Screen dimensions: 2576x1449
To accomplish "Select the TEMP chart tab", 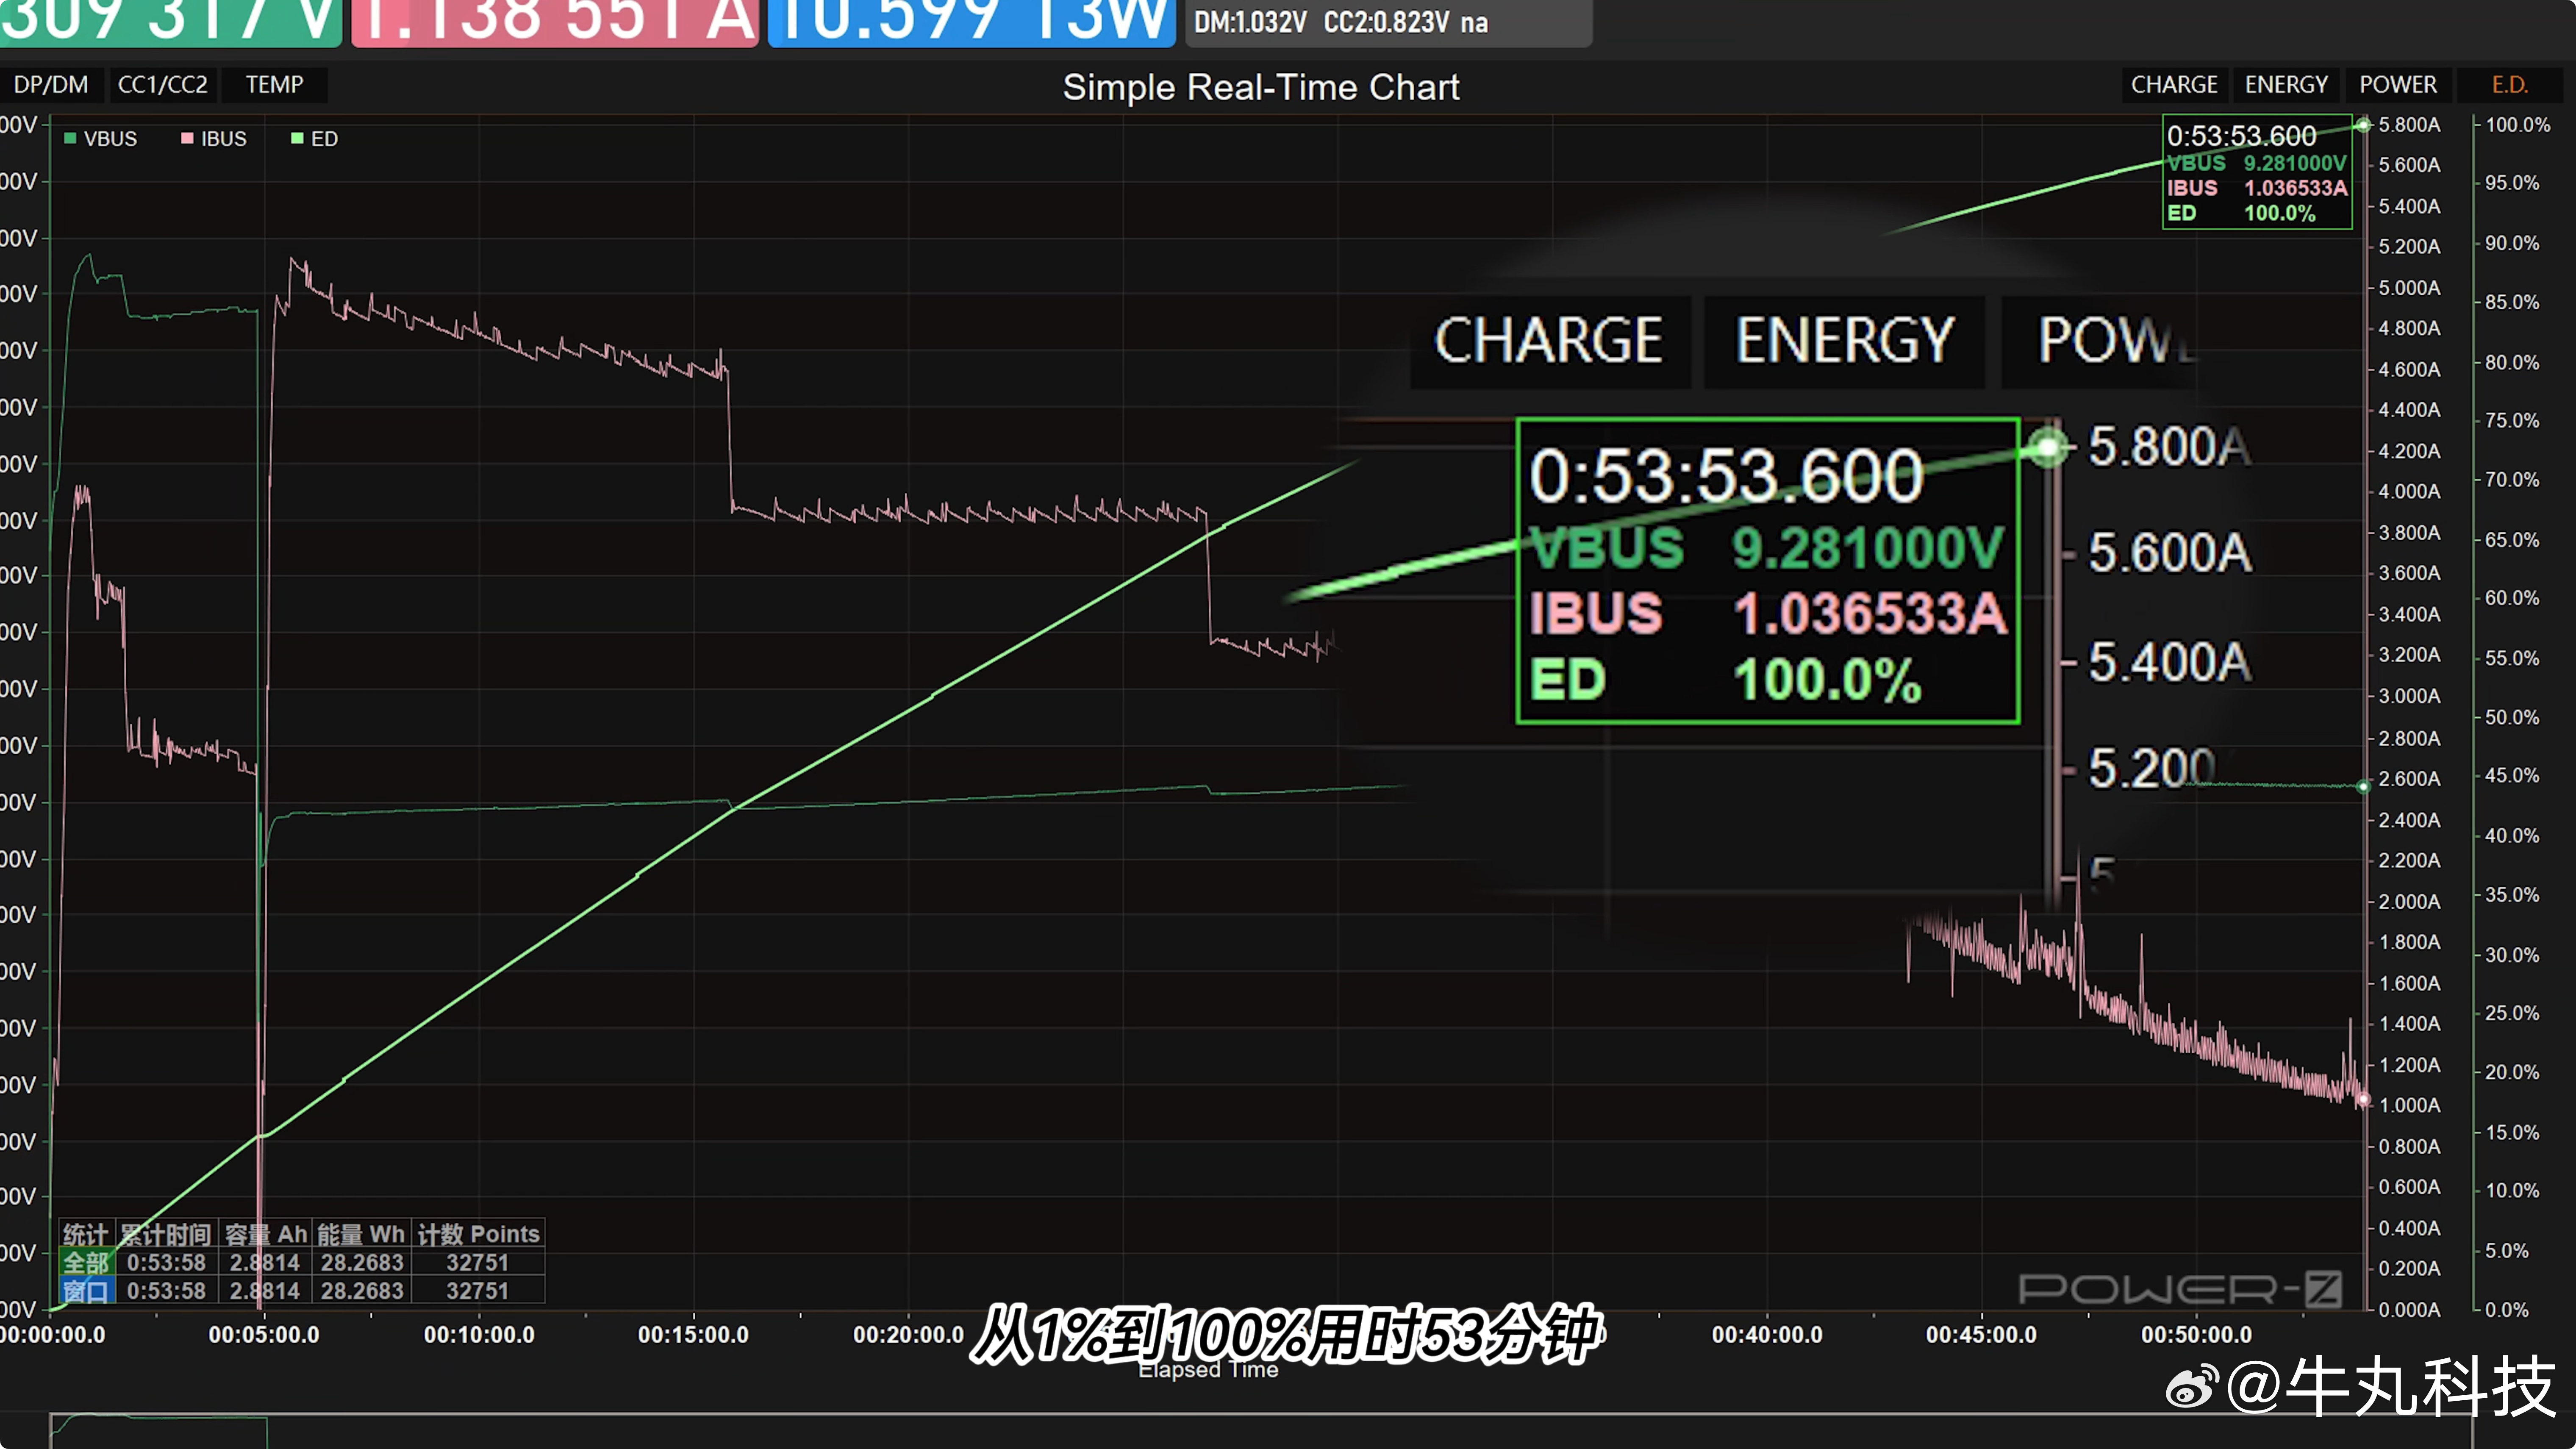I will click(274, 85).
